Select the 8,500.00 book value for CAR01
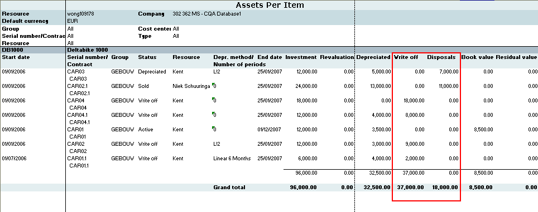Image resolution: width=538 pixels, height=212 pixels. point(483,130)
